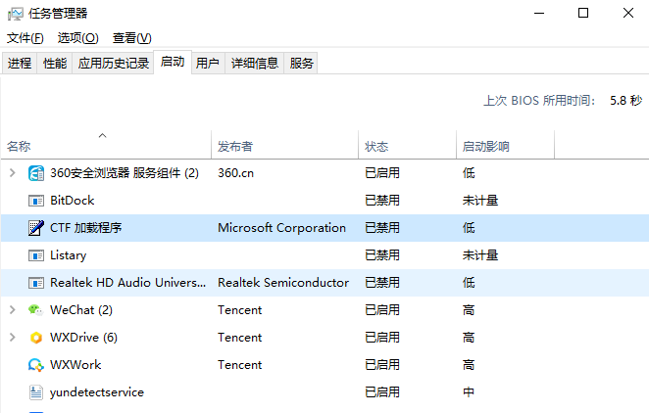Click the yundetectservice document icon
Image resolution: width=649 pixels, height=413 pixels.
36,392
